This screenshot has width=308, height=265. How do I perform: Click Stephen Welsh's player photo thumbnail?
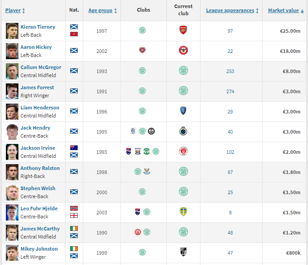12,192
